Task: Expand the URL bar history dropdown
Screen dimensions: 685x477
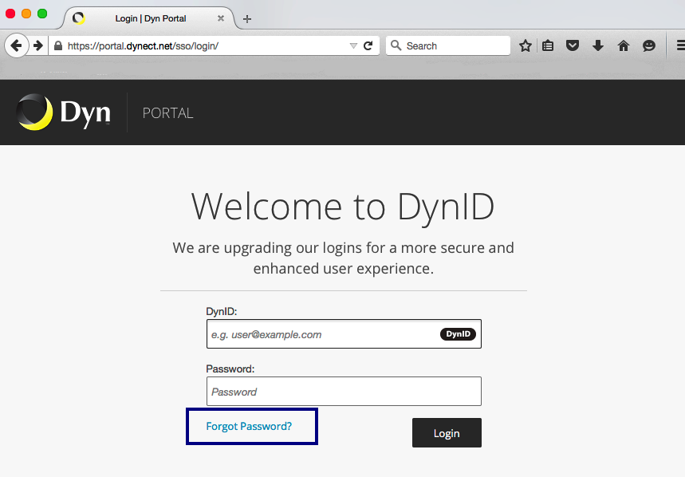Action: [x=353, y=45]
